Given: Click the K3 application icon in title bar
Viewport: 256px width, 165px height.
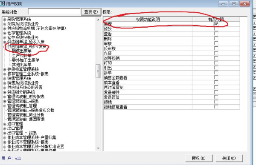Looking at the screenshot, I should point(3,3).
